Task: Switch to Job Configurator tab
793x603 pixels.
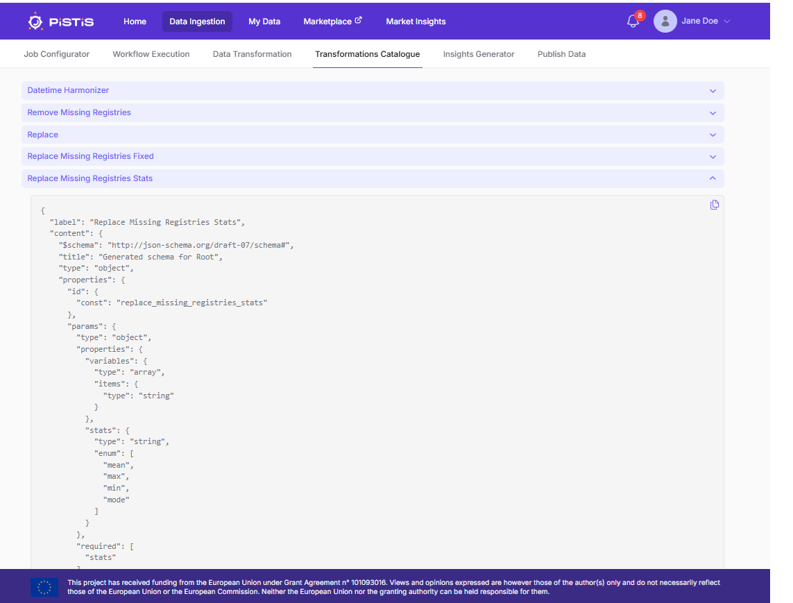Action: [57, 54]
